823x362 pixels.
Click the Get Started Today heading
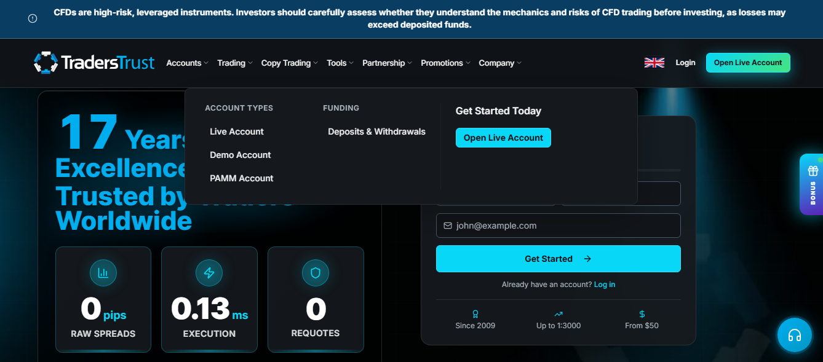[498, 111]
